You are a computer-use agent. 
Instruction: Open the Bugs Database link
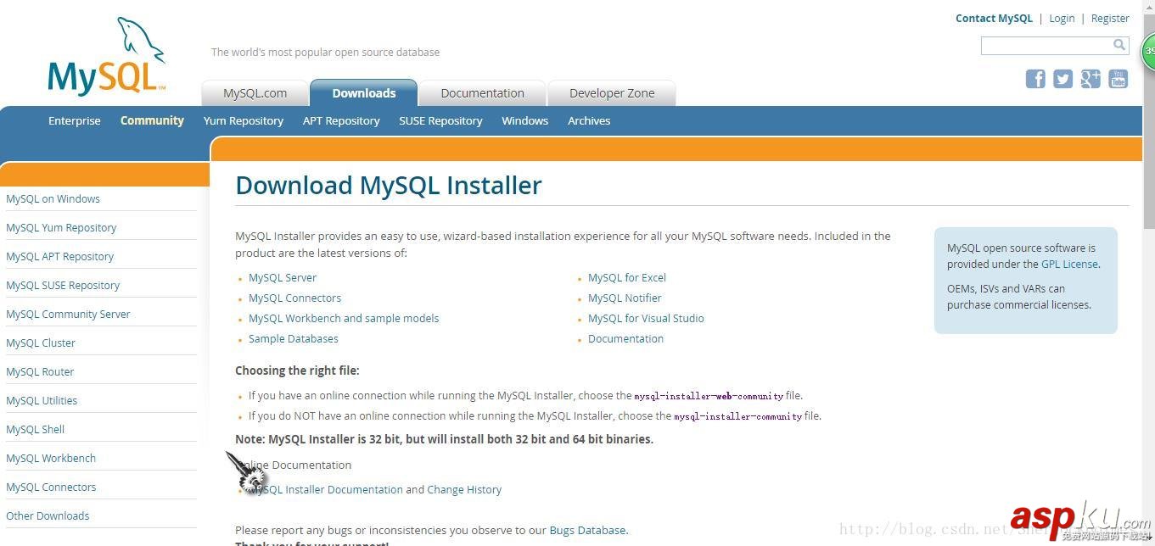pyautogui.click(x=587, y=530)
